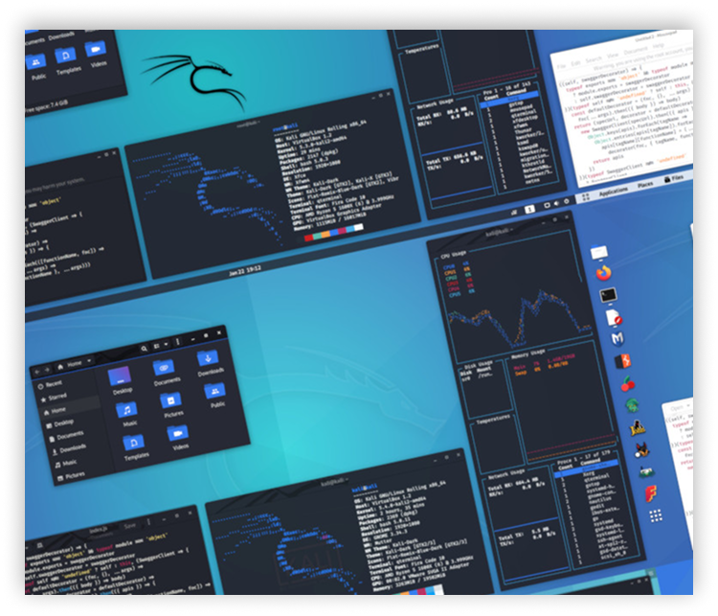Open the Applications menu in top panel

tap(613, 191)
